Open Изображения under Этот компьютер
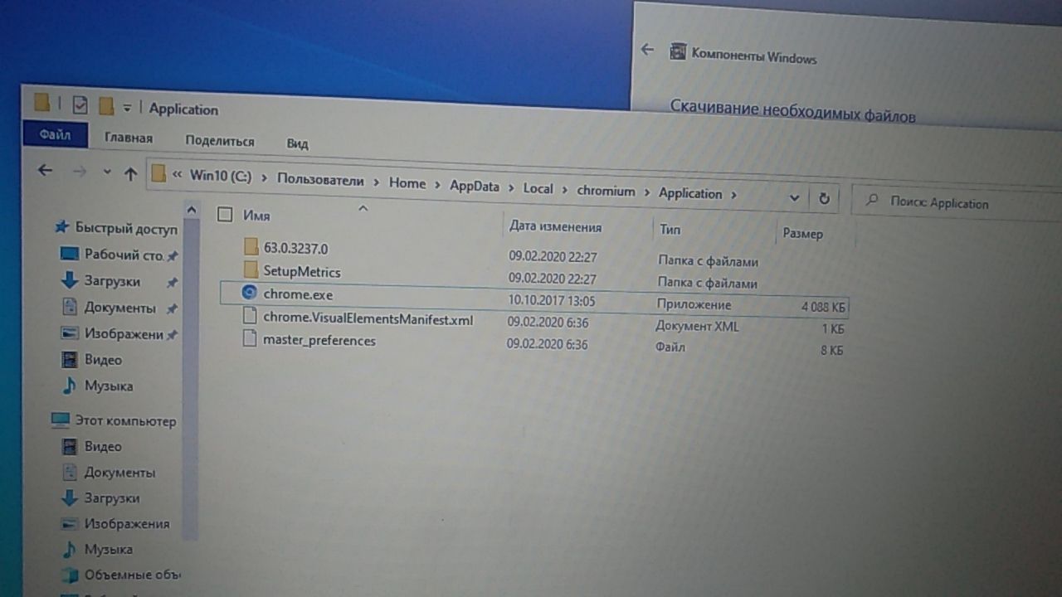Image resolution: width=1062 pixels, height=597 pixels. [126, 524]
